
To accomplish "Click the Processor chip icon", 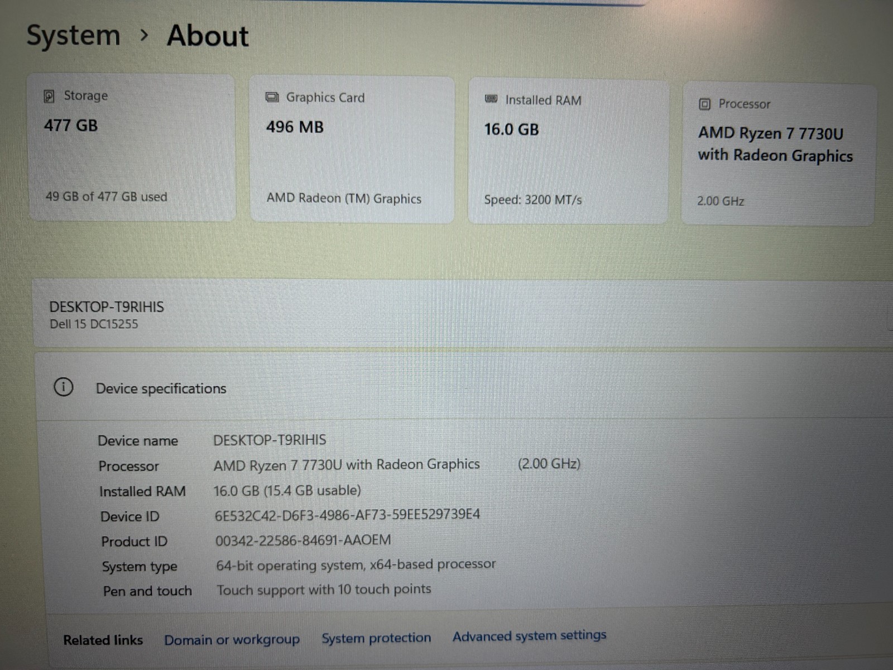I will [x=704, y=104].
